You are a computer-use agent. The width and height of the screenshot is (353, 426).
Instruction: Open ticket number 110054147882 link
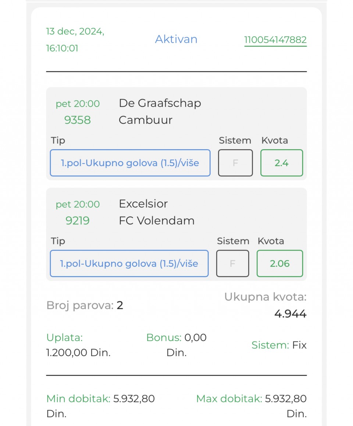pos(275,40)
